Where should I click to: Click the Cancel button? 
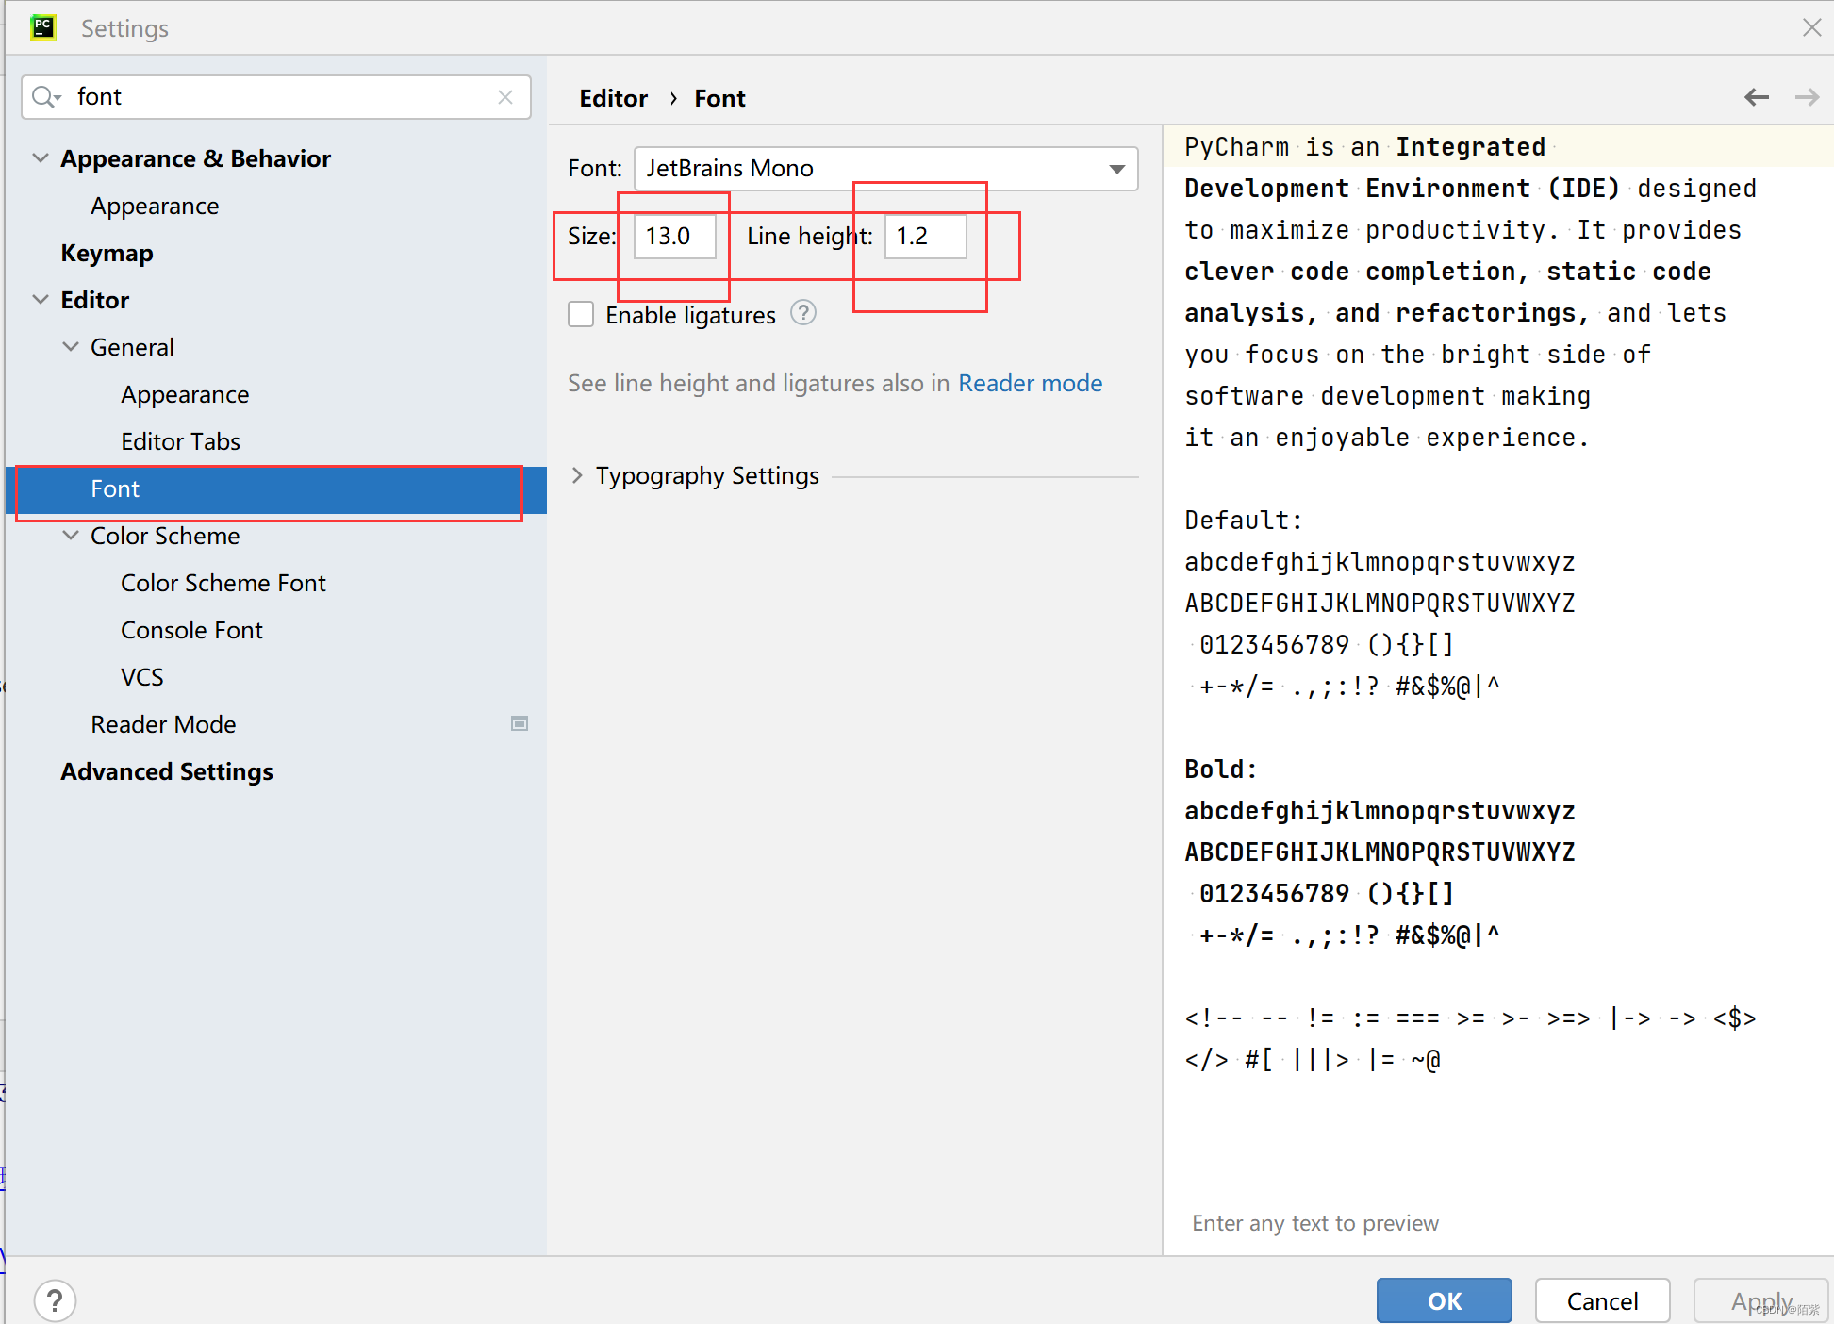pos(1601,1300)
